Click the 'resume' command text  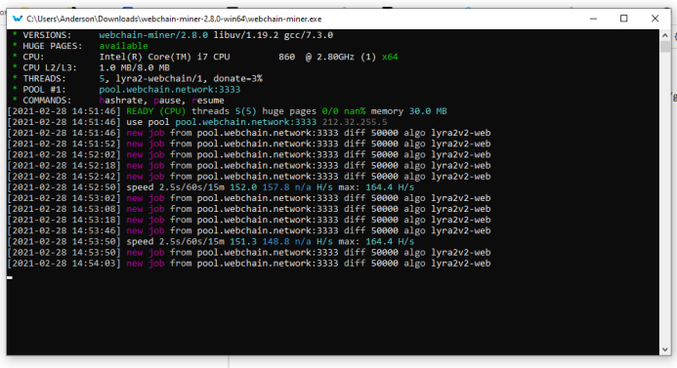point(208,101)
